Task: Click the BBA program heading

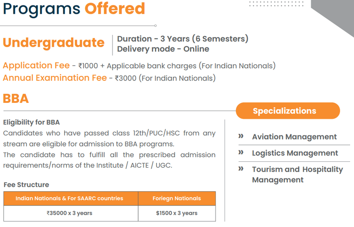Action: [x=16, y=98]
